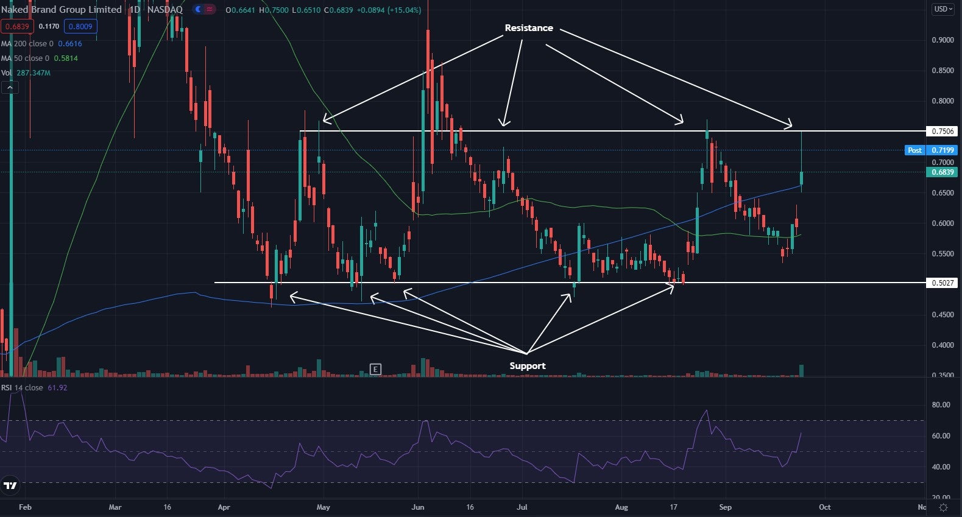The height and width of the screenshot is (517, 962).
Task: Click the earnings E marker
Action: [x=375, y=369]
